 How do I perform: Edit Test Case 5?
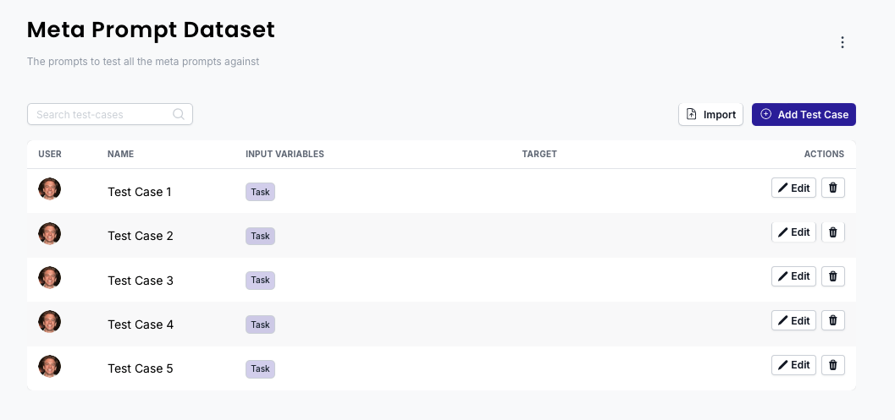[793, 365]
